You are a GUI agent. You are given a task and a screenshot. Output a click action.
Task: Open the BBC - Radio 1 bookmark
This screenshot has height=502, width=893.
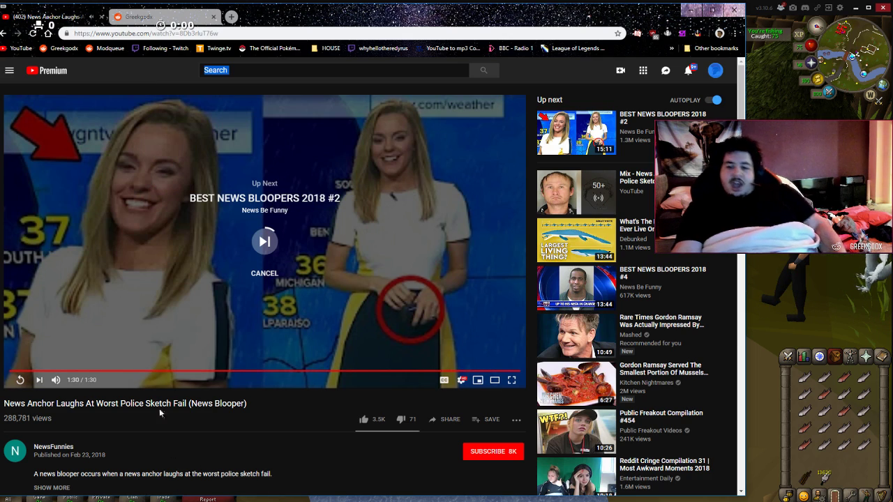pyautogui.click(x=510, y=48)
